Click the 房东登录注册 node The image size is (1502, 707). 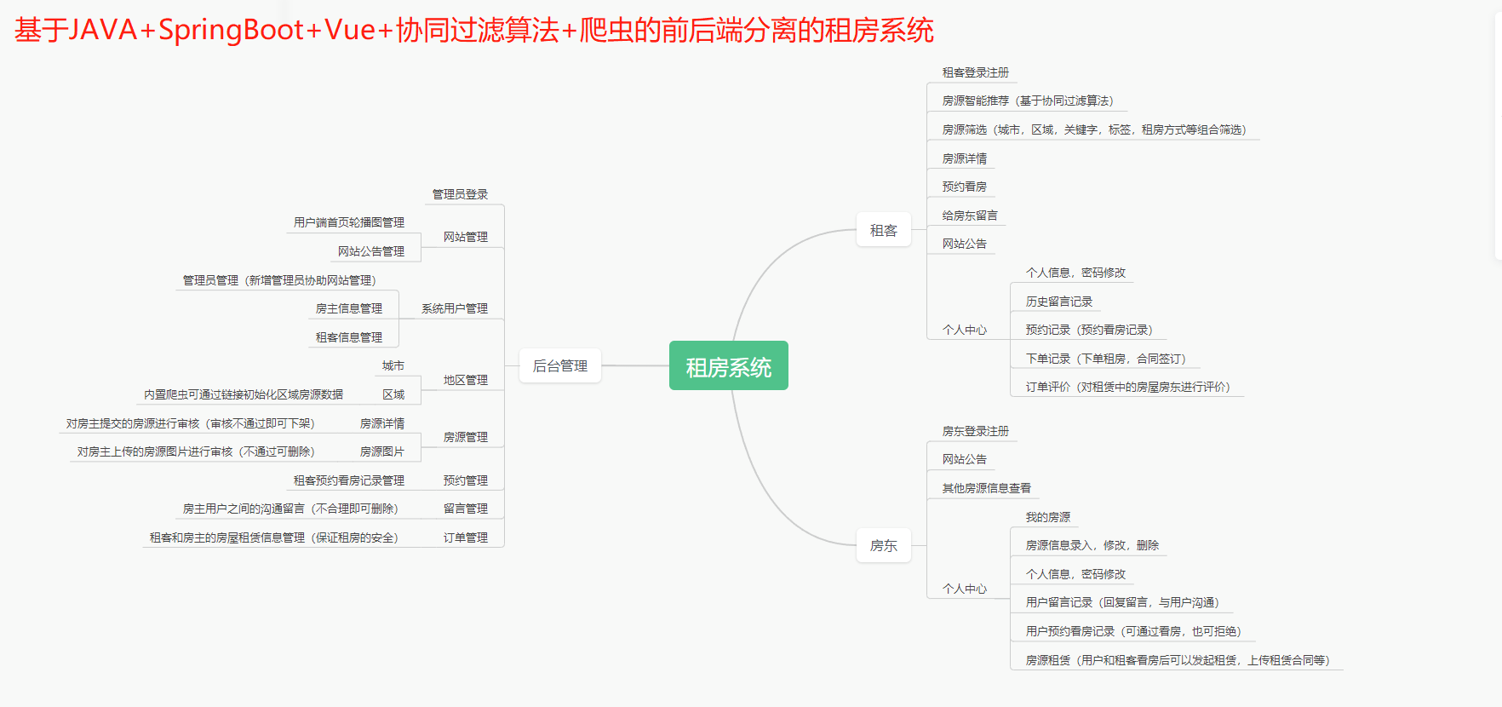pos(975,432)
